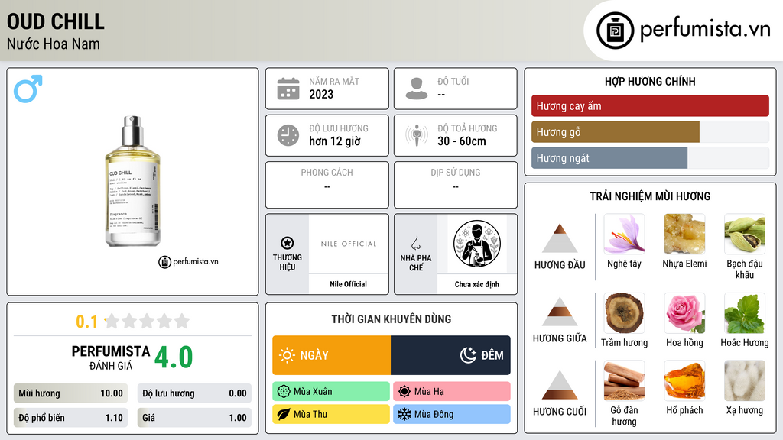Select the green Mùa Xuân season tag
Viewport: 783px width, 440px height.
point(331,392)
